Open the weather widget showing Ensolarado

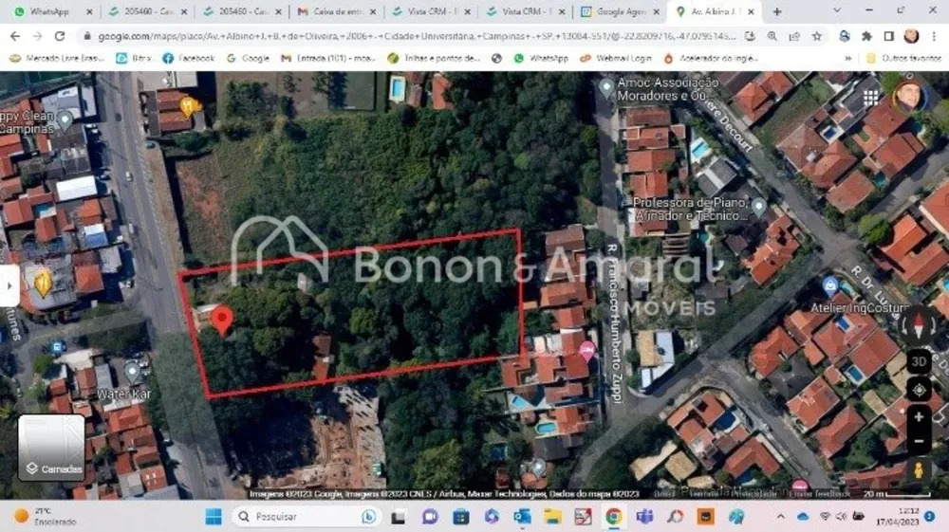tap(46, 516)
